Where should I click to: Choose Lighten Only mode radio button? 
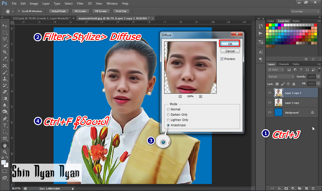click(x=168, y=120)
